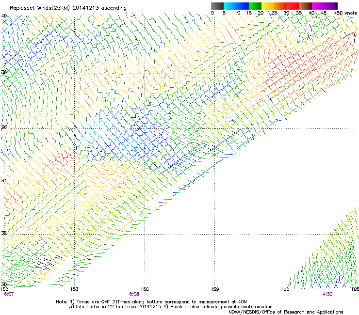This screenshot has height=315, width=359.
Task: Click the longitude label 153
Action: 74,289
